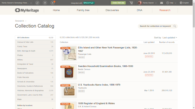Select Government, Land, Court & Wills category
The width and height of the screenshot is (195, 109).
[35, 95]
